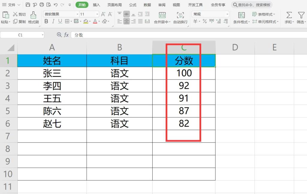This screenshot has height=194, width=307.
Task: Click the Undo arrow icon
Action: click(x=55, y=5)
